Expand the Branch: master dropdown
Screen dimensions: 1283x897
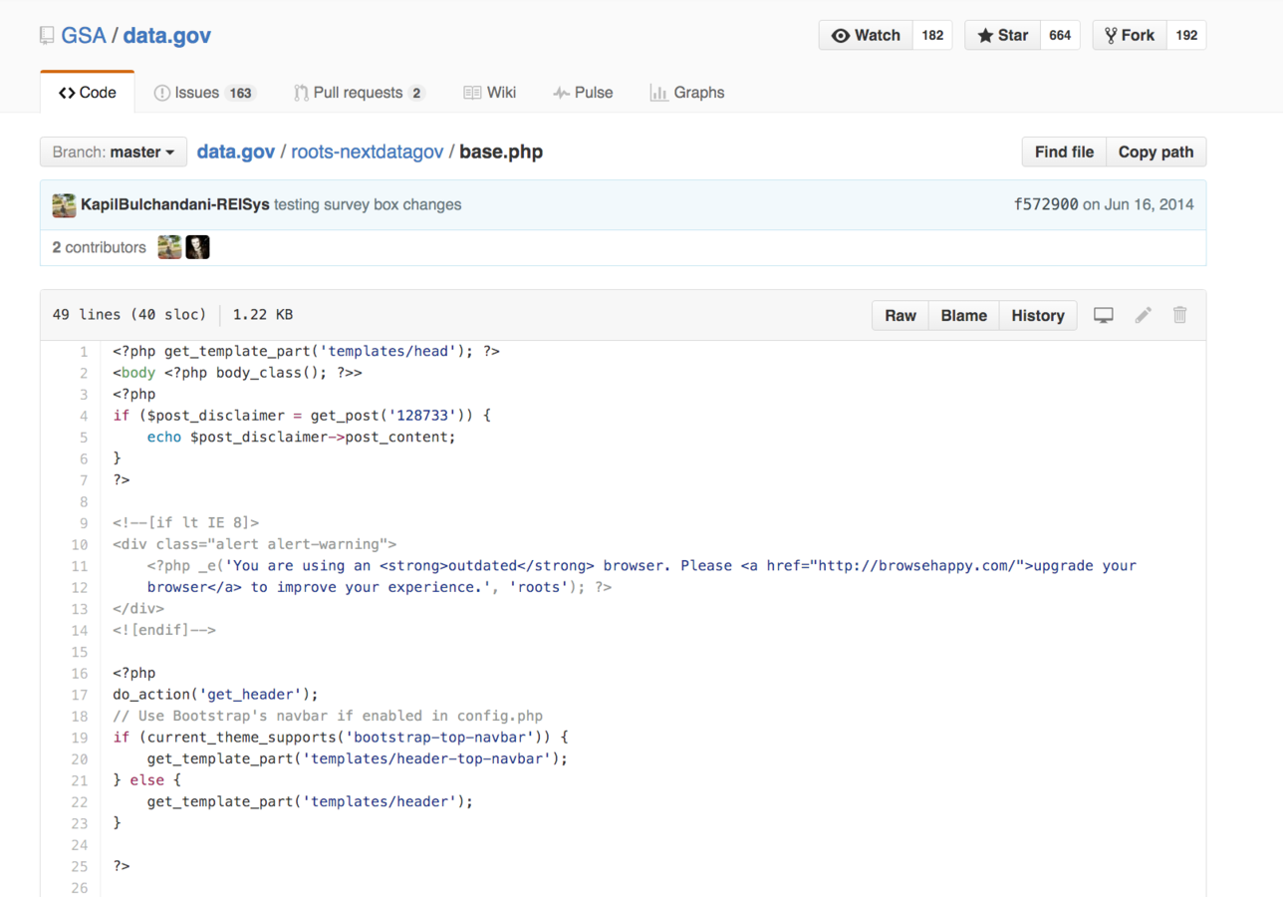pos(114,152)
